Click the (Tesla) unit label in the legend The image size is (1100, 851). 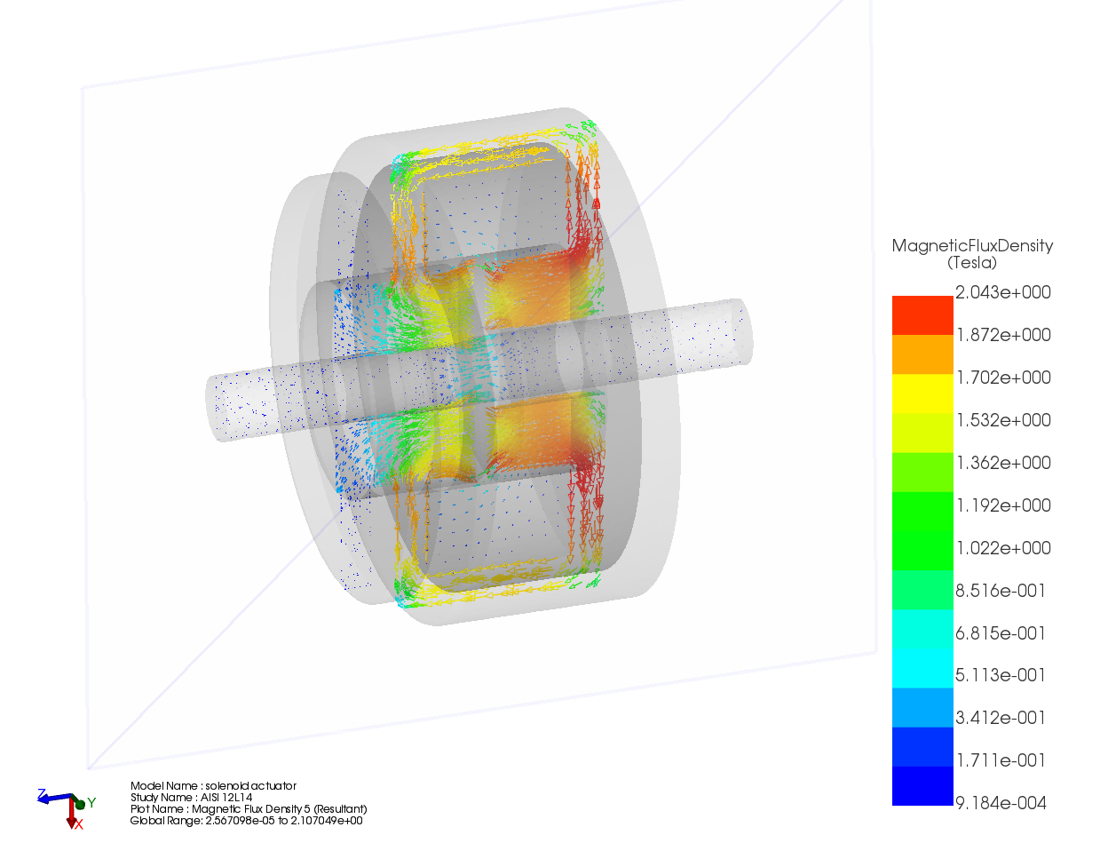click(971, 263)
